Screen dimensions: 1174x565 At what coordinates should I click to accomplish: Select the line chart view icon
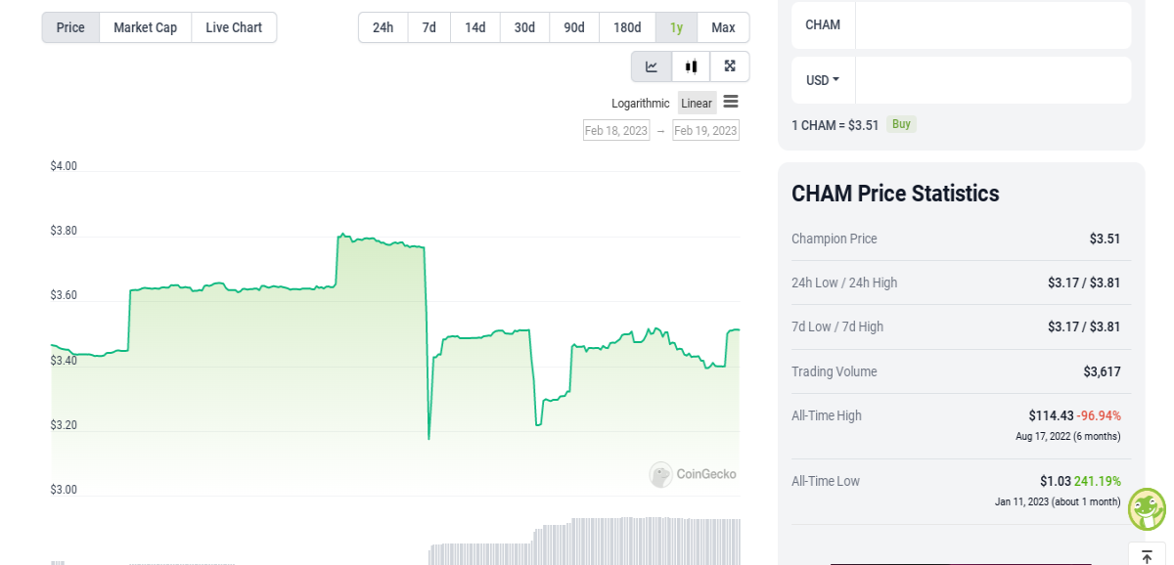click(652, 66)
